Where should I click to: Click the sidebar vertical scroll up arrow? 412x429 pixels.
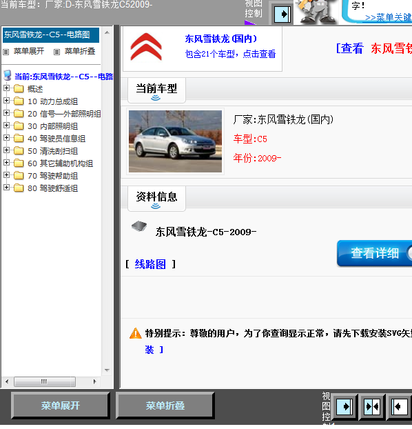tap(107, 32)
